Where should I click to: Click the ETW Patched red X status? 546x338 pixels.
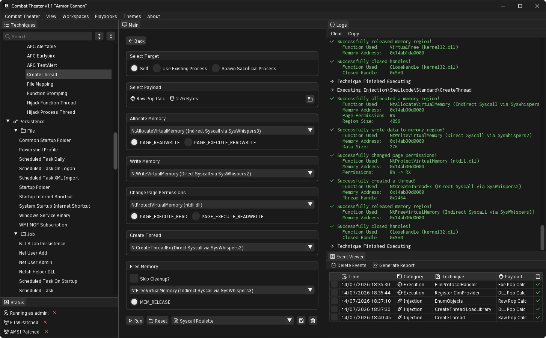click(x=45, y=322)
